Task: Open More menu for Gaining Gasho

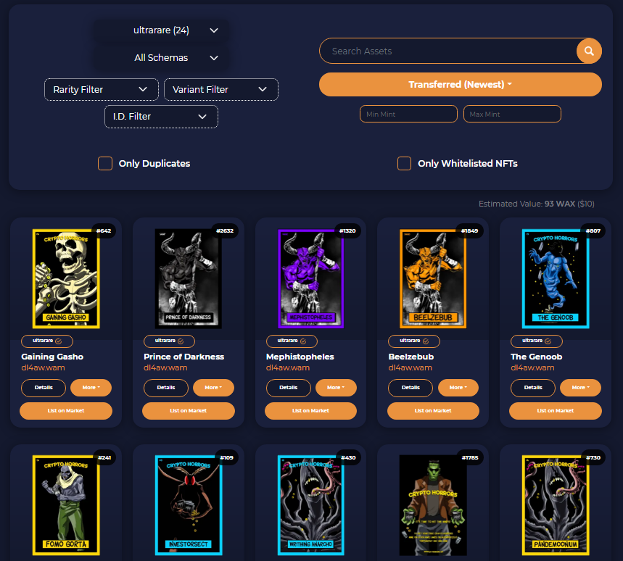Action: 91,388
